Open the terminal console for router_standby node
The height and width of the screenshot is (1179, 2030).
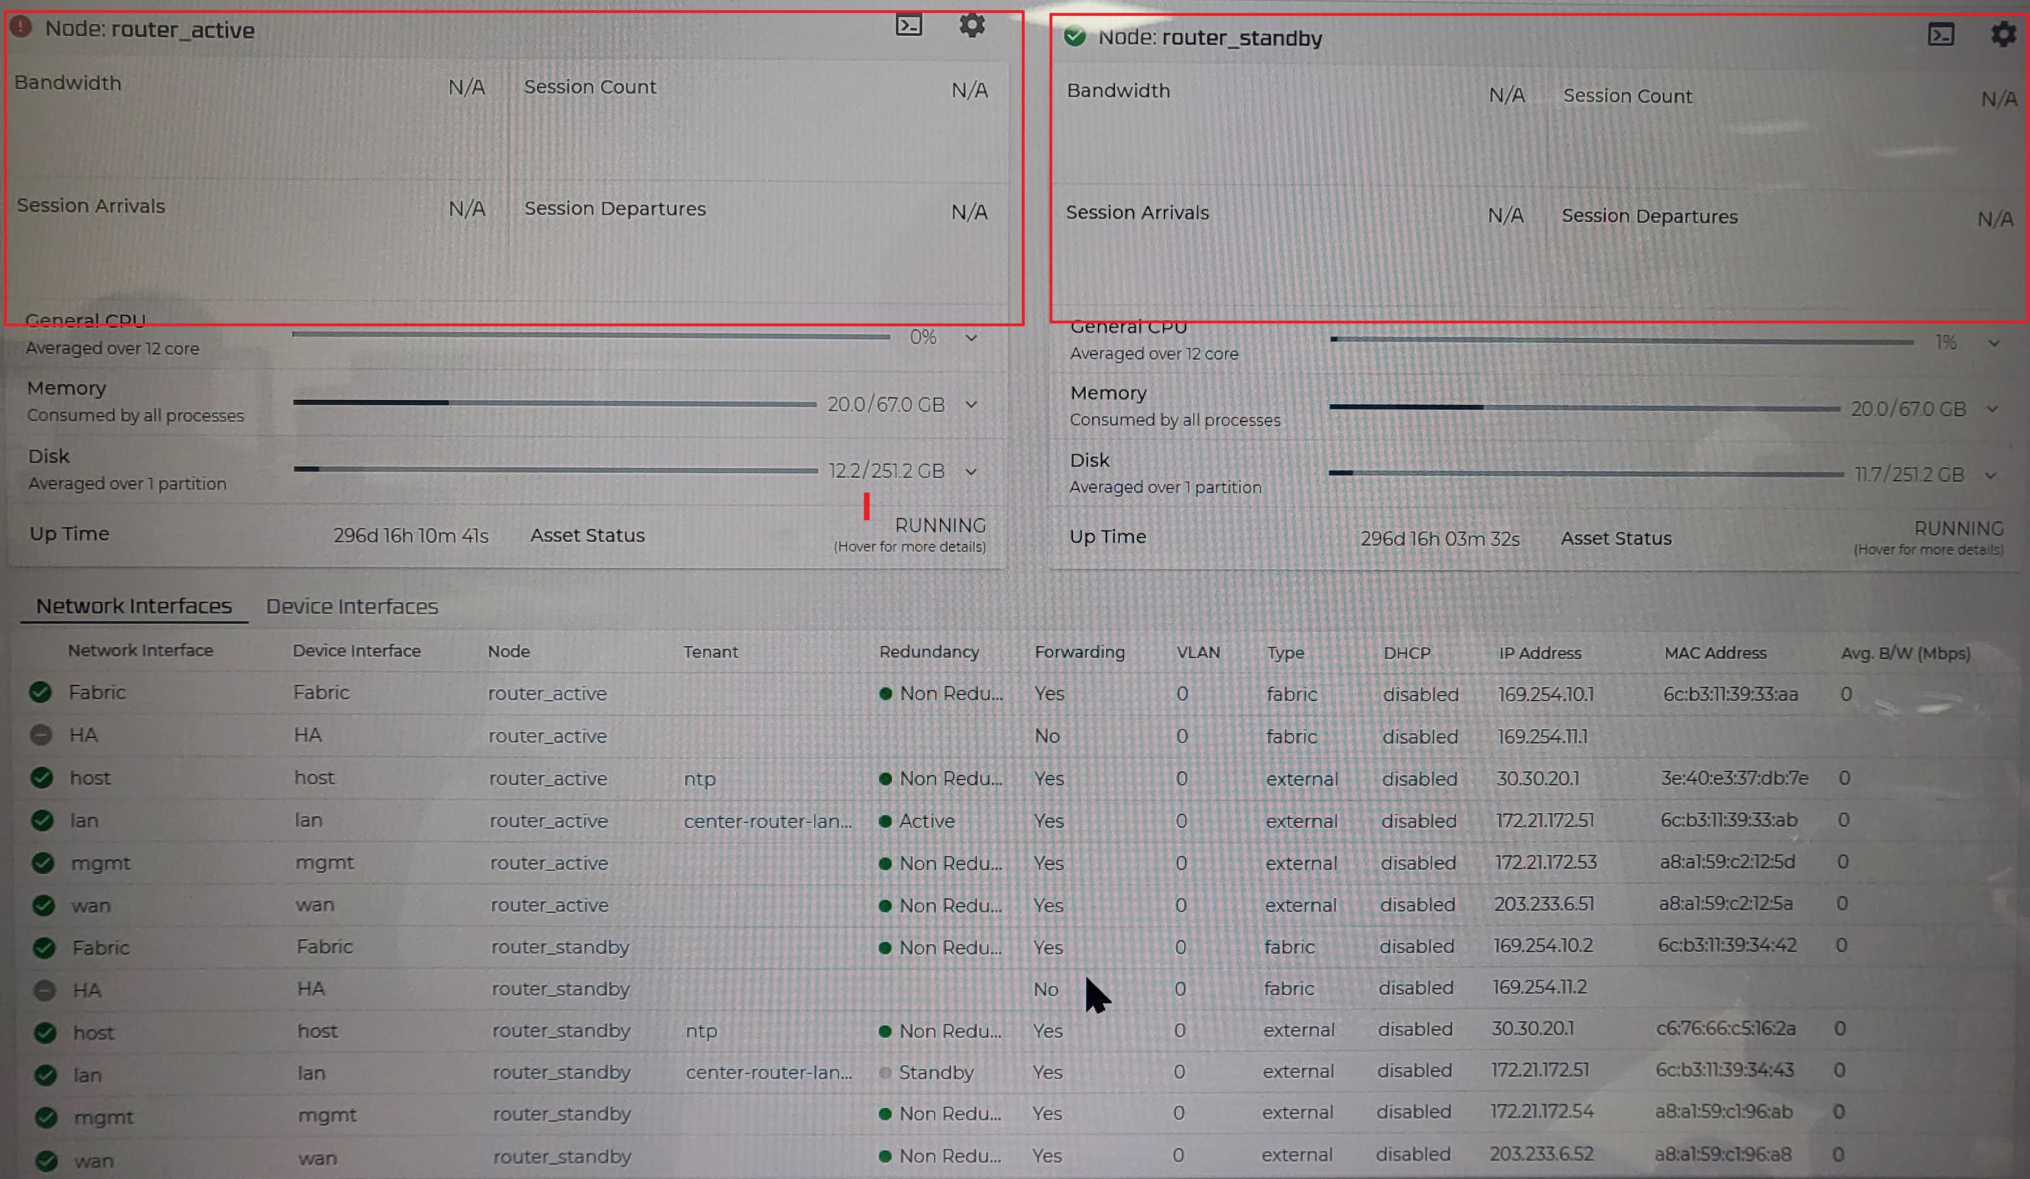pos(1942,34)
